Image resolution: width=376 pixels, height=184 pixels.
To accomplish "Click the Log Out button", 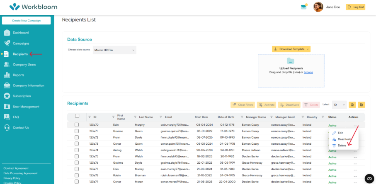I will (x=355, y=7).
